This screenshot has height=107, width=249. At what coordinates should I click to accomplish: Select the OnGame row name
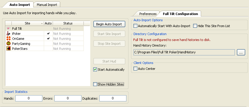coord(18,39)
